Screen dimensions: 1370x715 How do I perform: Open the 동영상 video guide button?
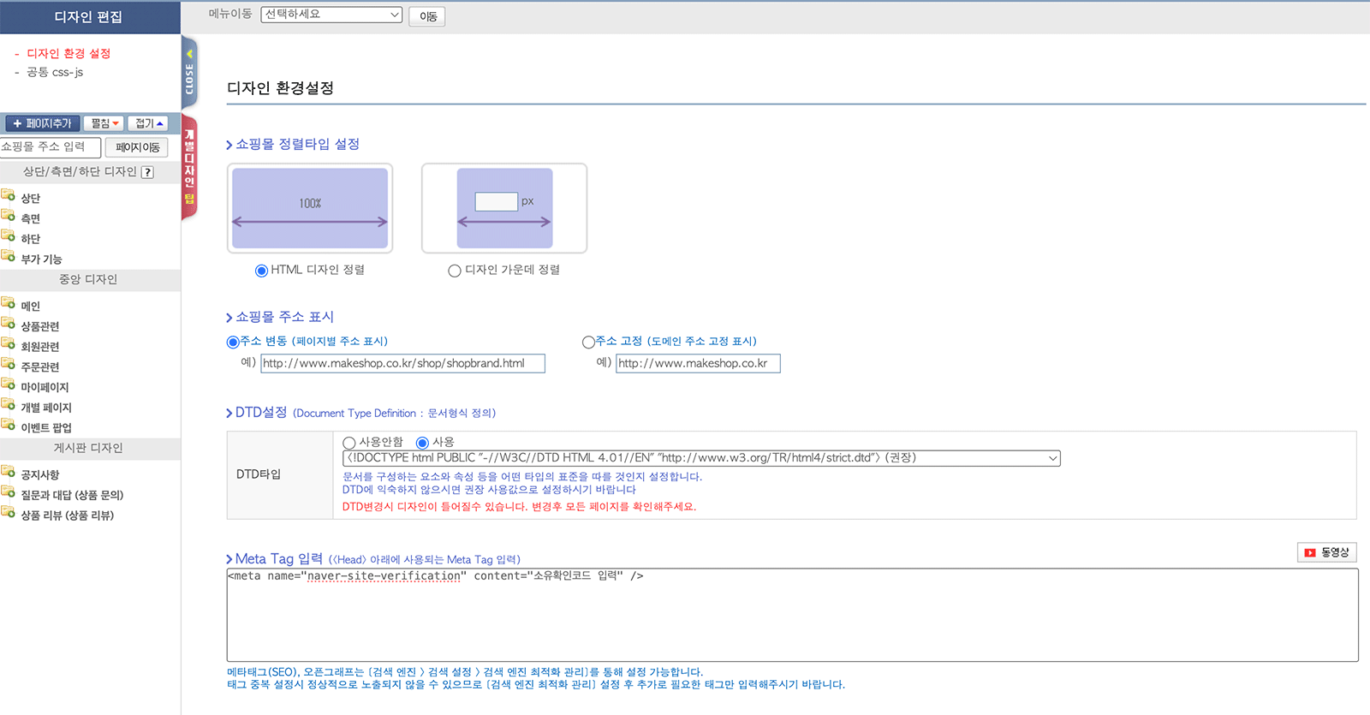coord(1327,552)
